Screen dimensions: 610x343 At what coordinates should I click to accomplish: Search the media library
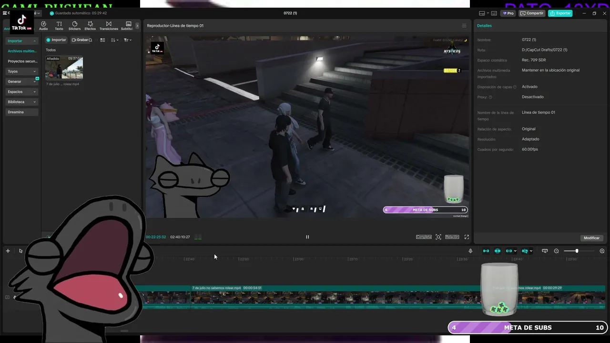pos(91,40)
